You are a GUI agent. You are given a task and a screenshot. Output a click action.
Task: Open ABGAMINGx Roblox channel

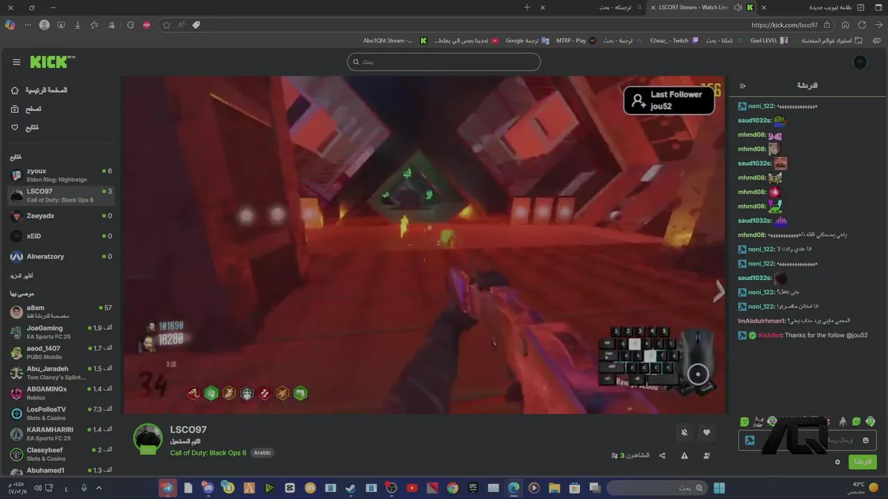[x=61, y=393]
